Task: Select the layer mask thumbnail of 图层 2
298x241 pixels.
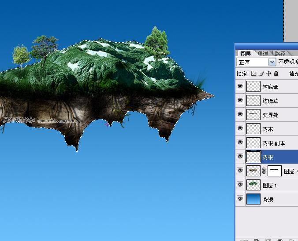Action: point(275,171)
